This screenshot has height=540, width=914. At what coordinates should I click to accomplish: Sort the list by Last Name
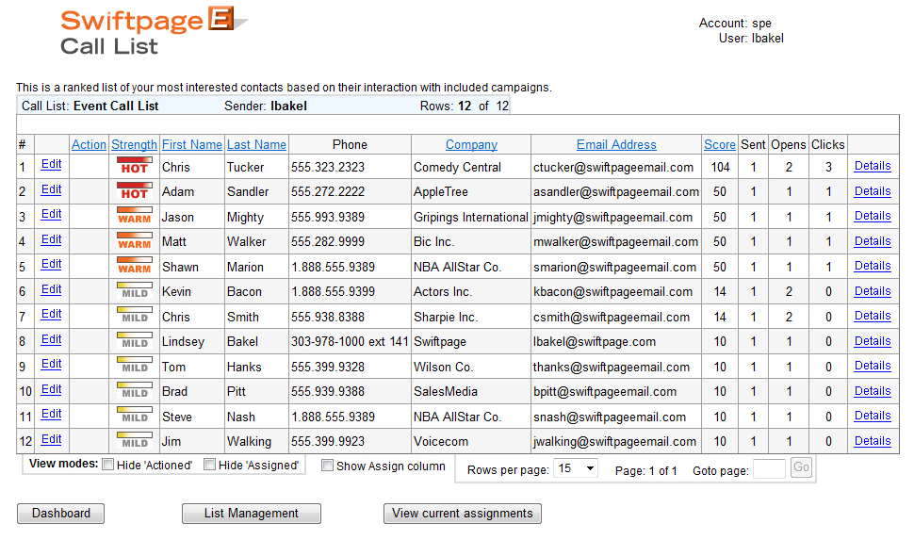256,144
